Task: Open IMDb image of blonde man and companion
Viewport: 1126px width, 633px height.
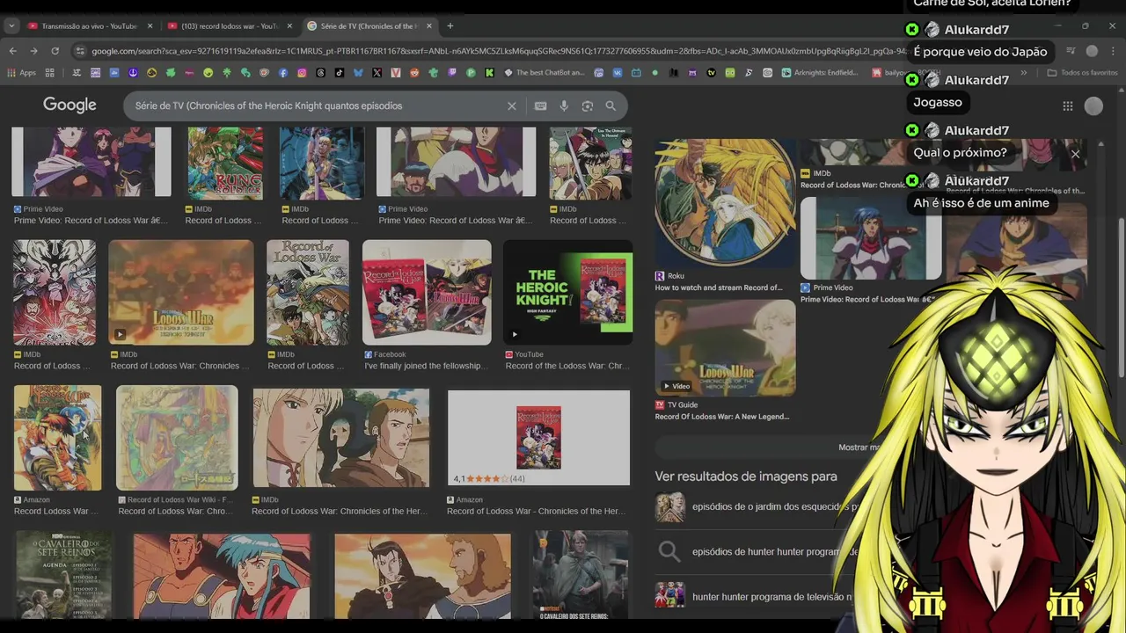Action: [x=341, y=438]
